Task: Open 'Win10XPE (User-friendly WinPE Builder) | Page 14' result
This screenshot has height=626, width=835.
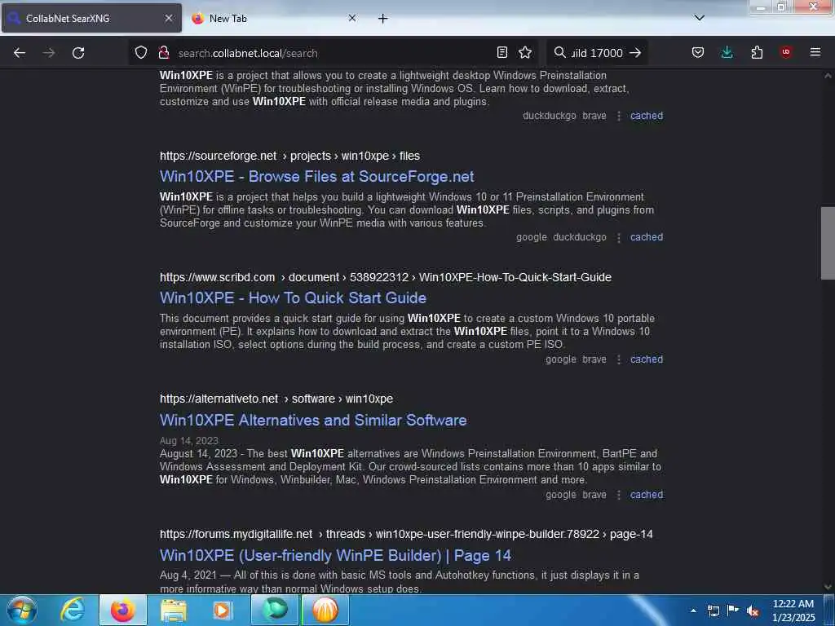Action: point(335,555)
